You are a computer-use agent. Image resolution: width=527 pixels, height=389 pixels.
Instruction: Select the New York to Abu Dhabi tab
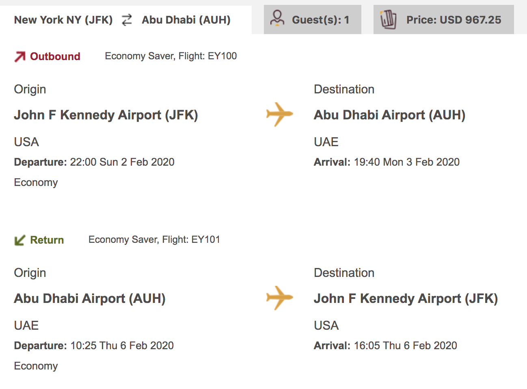[126, 19]
